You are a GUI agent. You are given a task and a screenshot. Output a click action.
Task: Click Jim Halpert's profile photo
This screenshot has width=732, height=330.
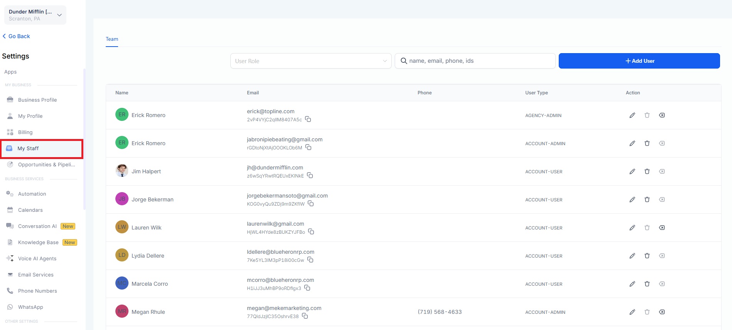point(122,171)
